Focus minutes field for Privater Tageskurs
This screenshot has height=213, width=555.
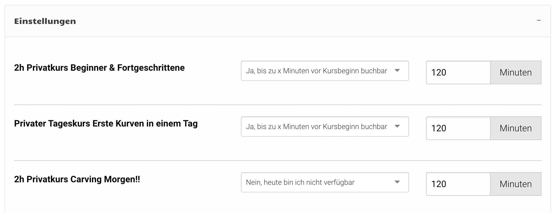458,128
